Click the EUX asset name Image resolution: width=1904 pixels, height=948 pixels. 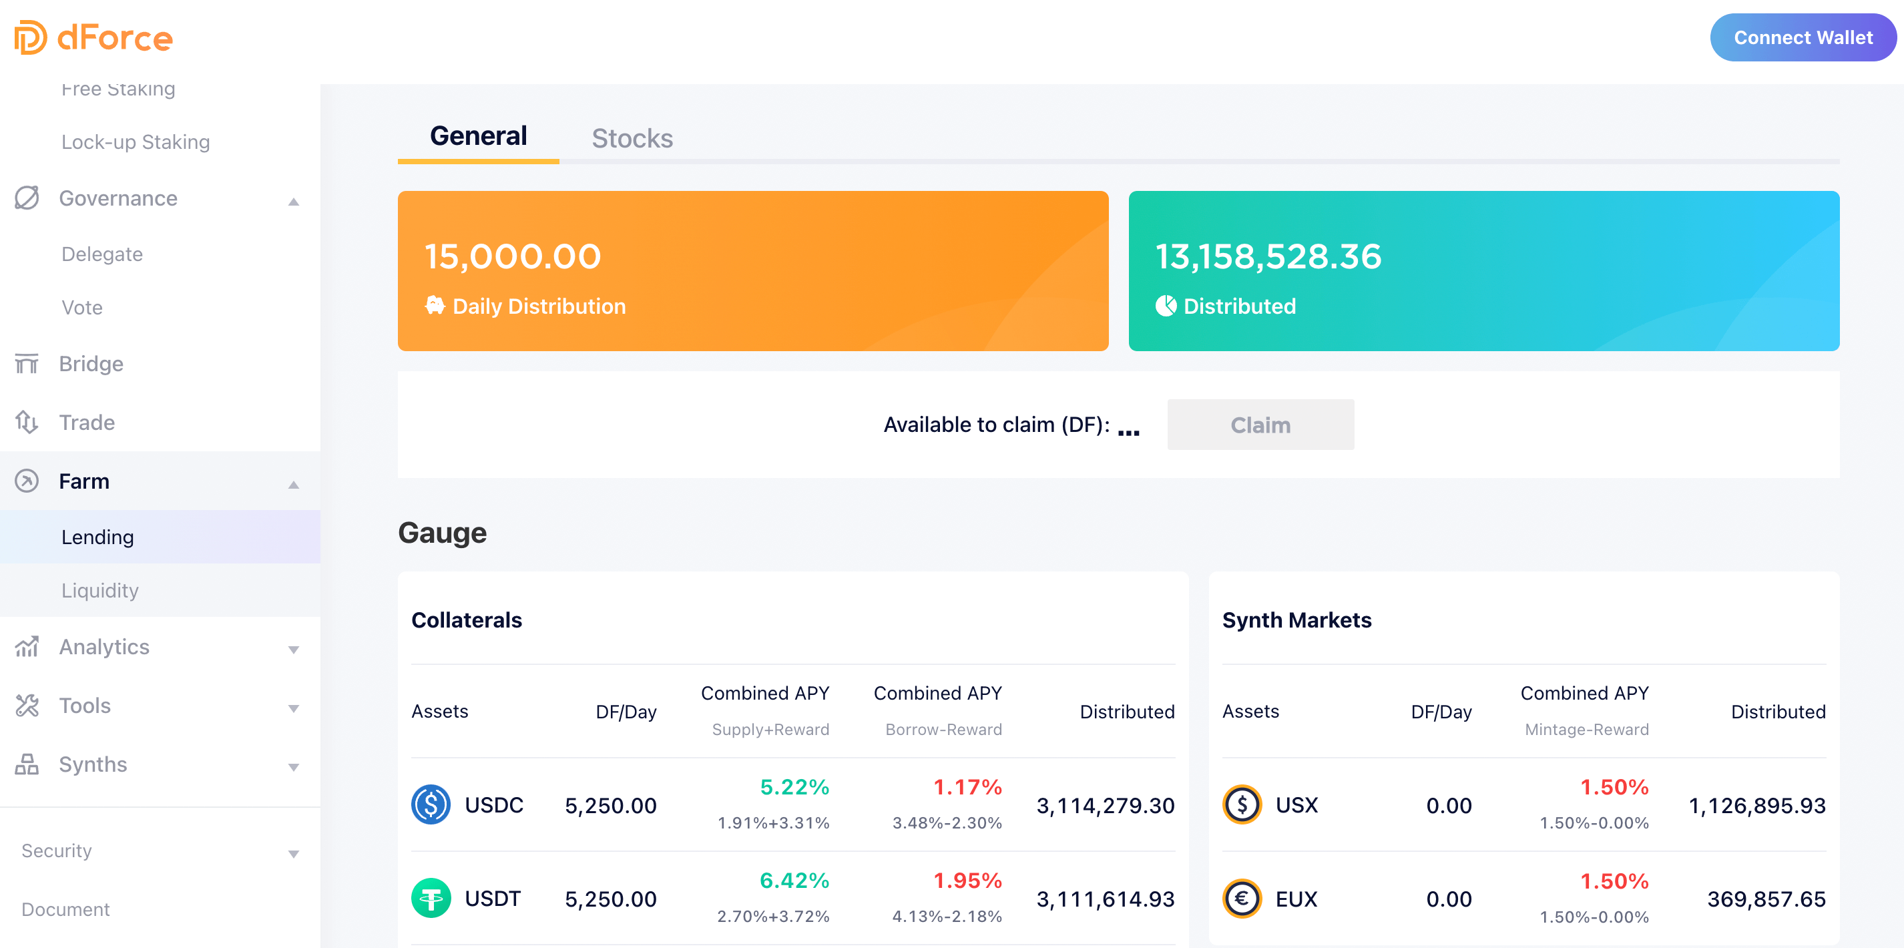pos(1296,899)
